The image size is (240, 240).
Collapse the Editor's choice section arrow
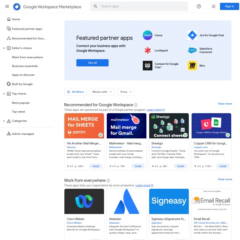click(x=4, y=48)
